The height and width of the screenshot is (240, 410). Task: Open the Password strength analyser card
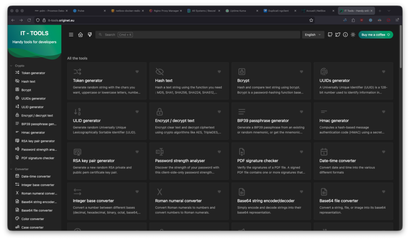[190, 161]
